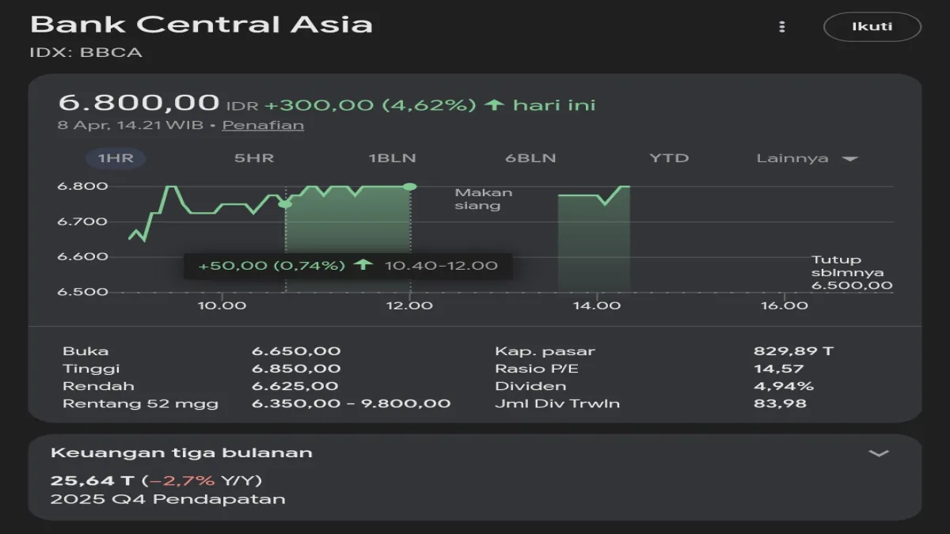This screenshot has width=950, height=534.
Task: Click the 6.800,00 current price
Action: (x=139, y=103)
